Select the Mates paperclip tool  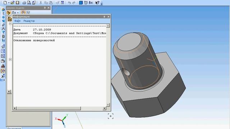coord(3,25)
